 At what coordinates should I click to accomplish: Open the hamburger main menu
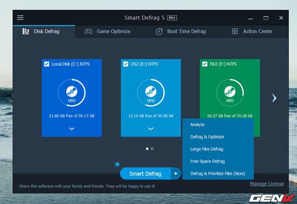click(x=20, y=18)
